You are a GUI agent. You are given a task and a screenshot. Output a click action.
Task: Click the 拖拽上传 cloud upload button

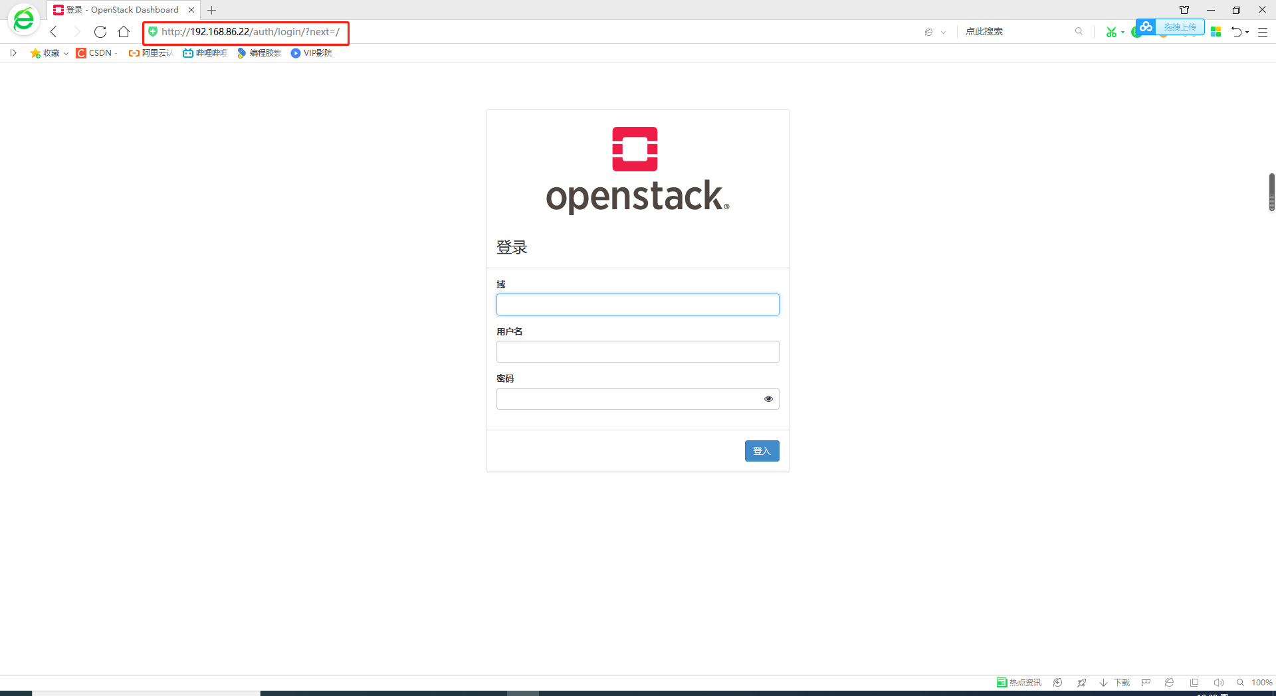[x=1180, y=27]
